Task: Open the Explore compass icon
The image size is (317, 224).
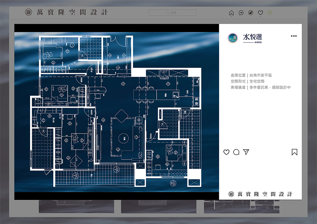Action: 250,13
